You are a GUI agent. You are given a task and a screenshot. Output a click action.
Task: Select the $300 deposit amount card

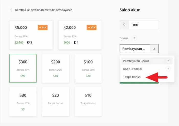(23, 68)
